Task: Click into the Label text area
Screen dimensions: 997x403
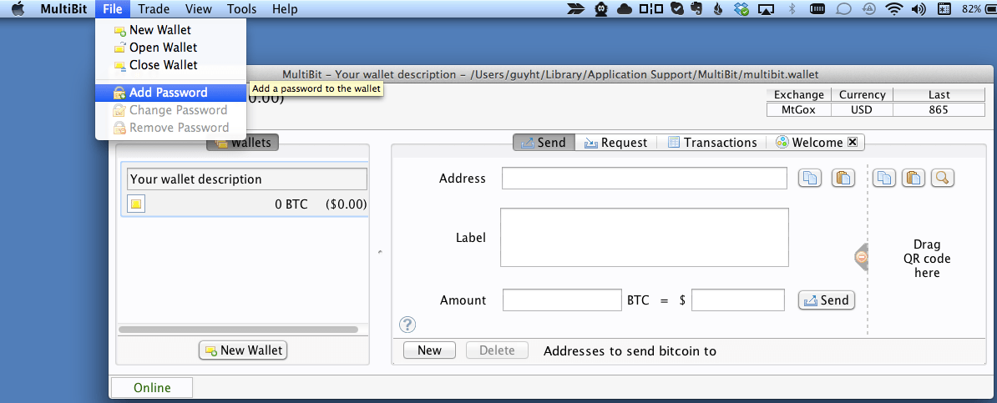Action: [x=645, y=237]
